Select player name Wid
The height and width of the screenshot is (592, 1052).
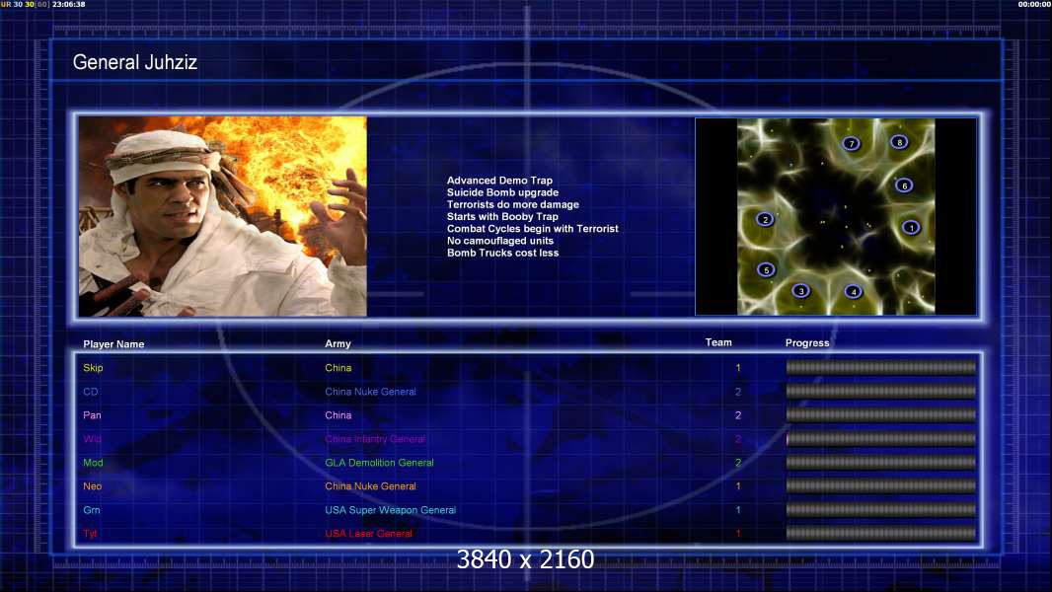(92, 439)
